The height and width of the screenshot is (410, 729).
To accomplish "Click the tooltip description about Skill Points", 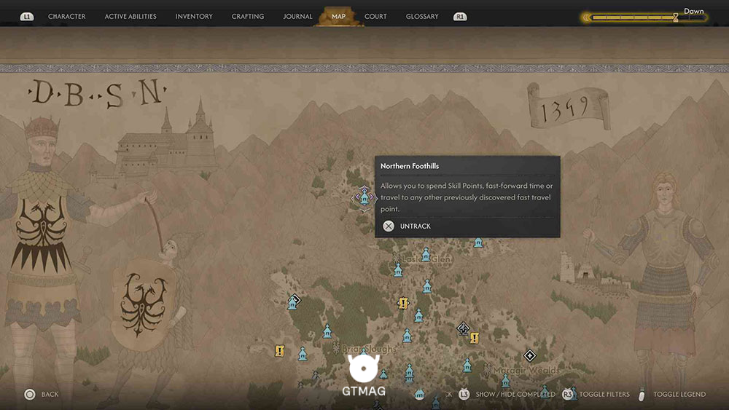I will [467, 197].
